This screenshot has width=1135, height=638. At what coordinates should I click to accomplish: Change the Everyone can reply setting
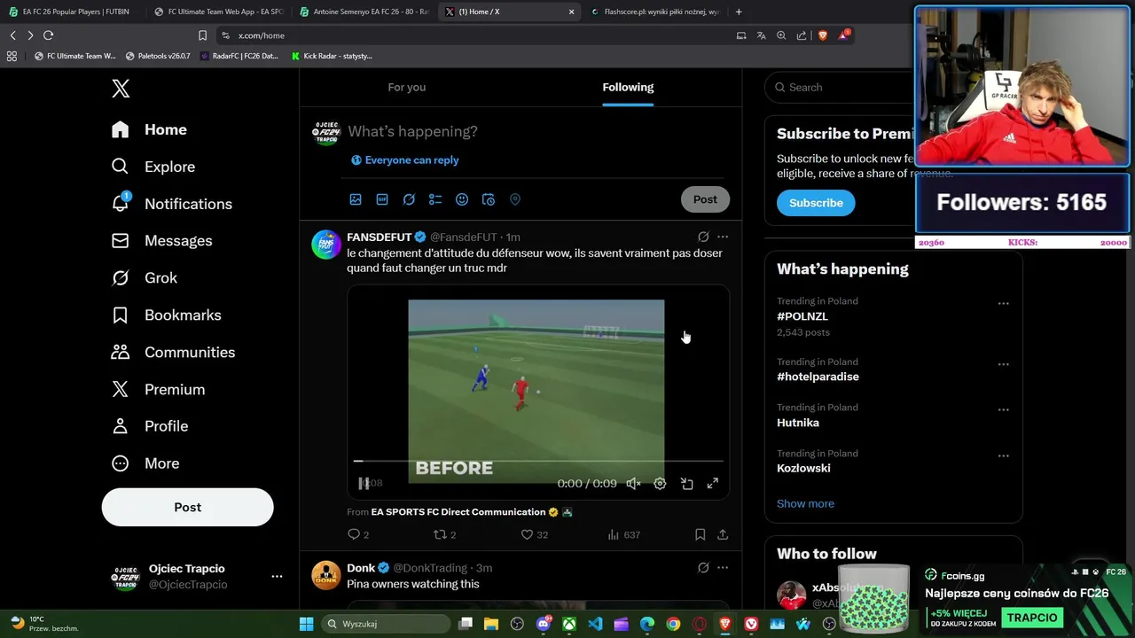click(x=405, y=160)
